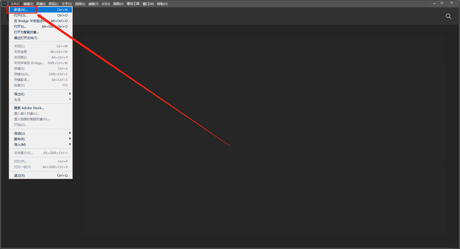Image resolution: width=460 pixels, height=249 pixels.
Task: Choose 打开为智能对象... entry
Action: point(41,32)
